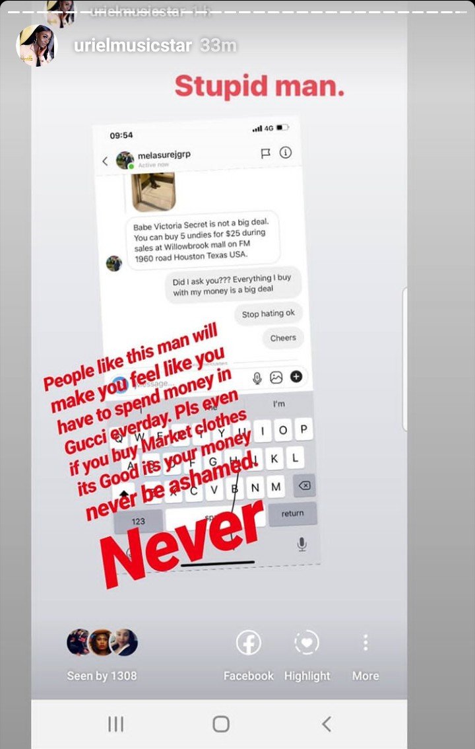Open the Highlight heart icon
475x749 pixels.
[x=306, y=643]
